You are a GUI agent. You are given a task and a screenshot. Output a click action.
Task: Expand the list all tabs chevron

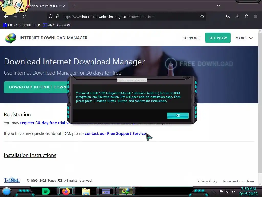point(219,6)
